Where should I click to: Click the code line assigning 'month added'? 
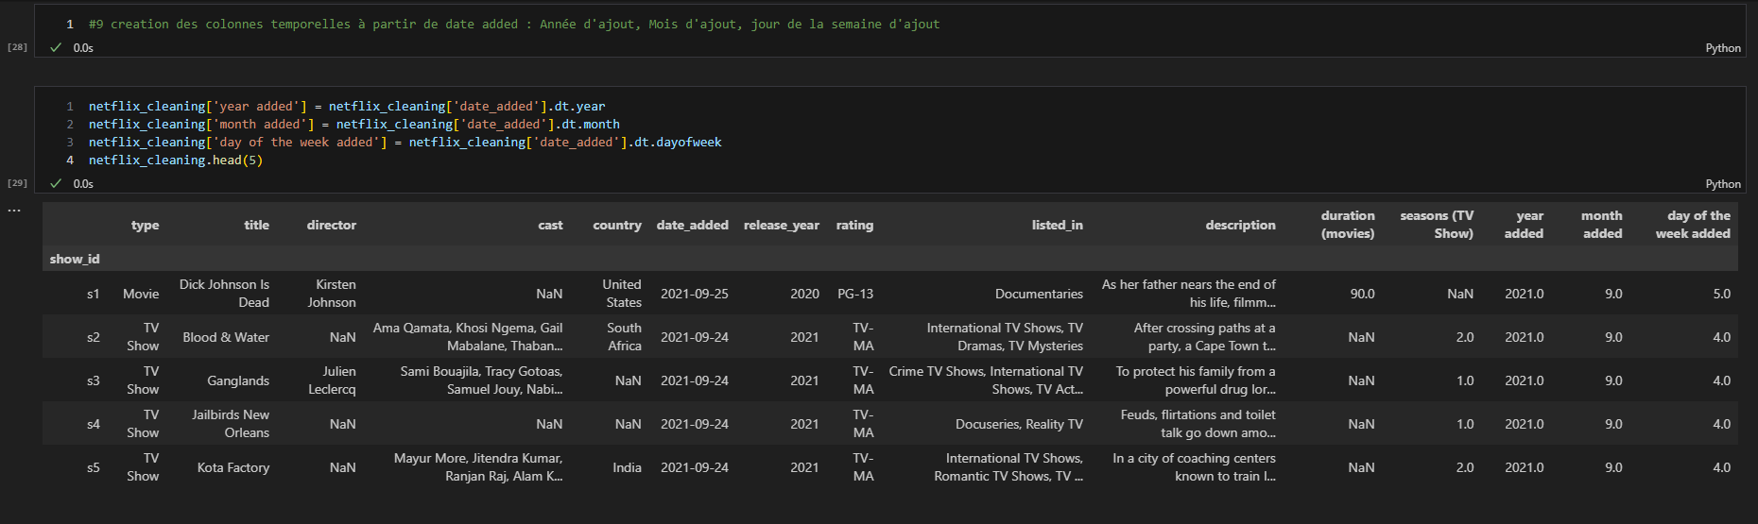[x=353, y=125]
